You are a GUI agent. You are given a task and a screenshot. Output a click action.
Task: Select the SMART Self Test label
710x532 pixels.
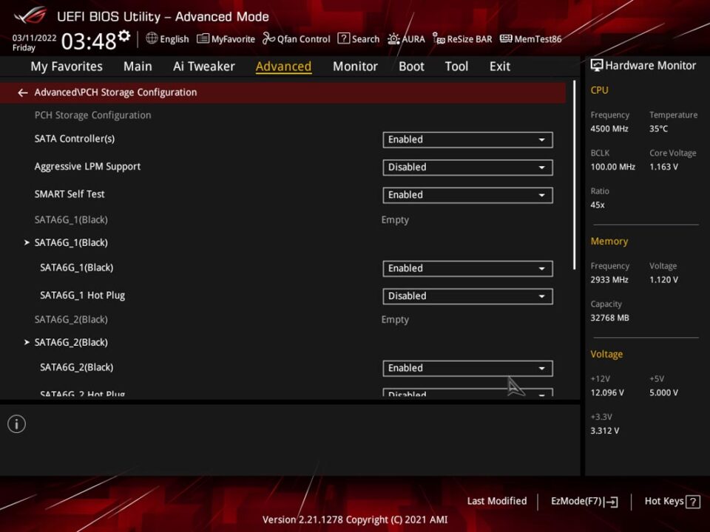tap(70, 194)
